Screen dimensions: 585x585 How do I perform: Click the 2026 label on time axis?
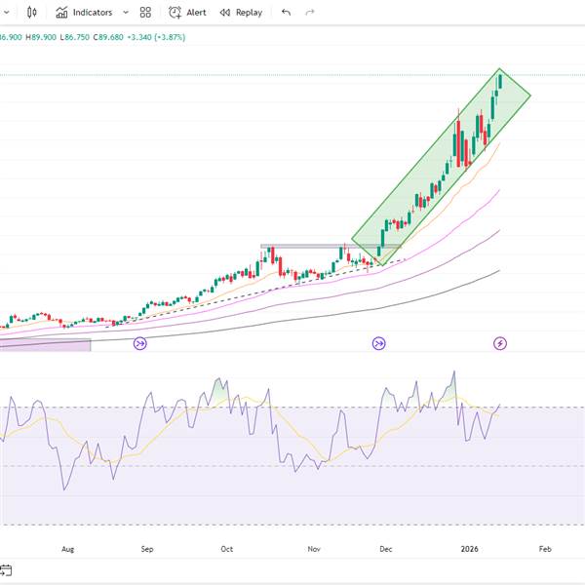click(469, 549)
